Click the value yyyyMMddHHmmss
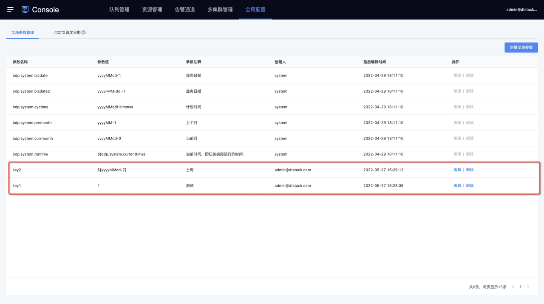This screenshot has height=304, width=544. [x=115, y=107]
